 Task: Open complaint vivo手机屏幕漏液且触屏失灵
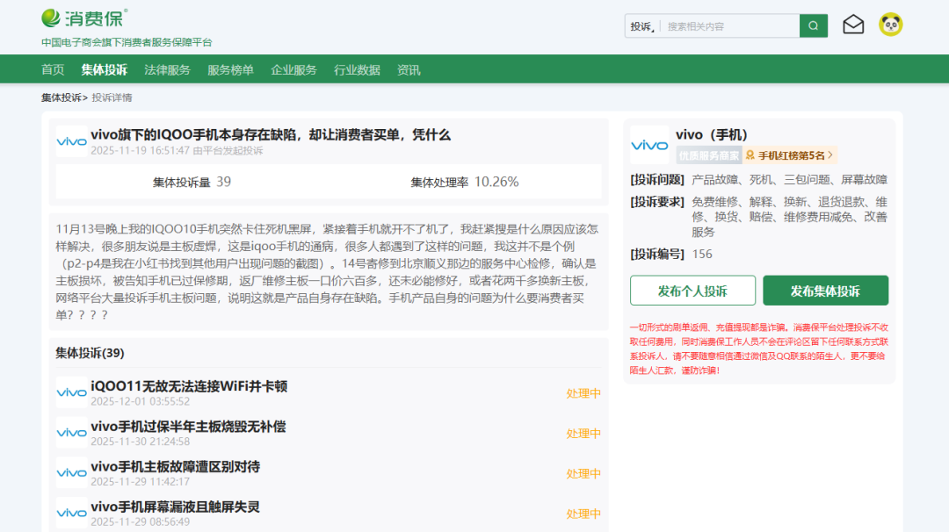pyautogui.click(x=175, y=507)
